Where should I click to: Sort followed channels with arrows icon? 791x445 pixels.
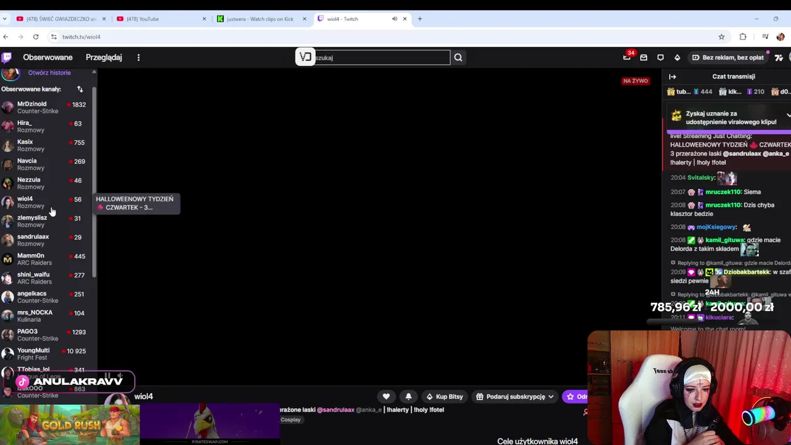click(x=80, y=89)
